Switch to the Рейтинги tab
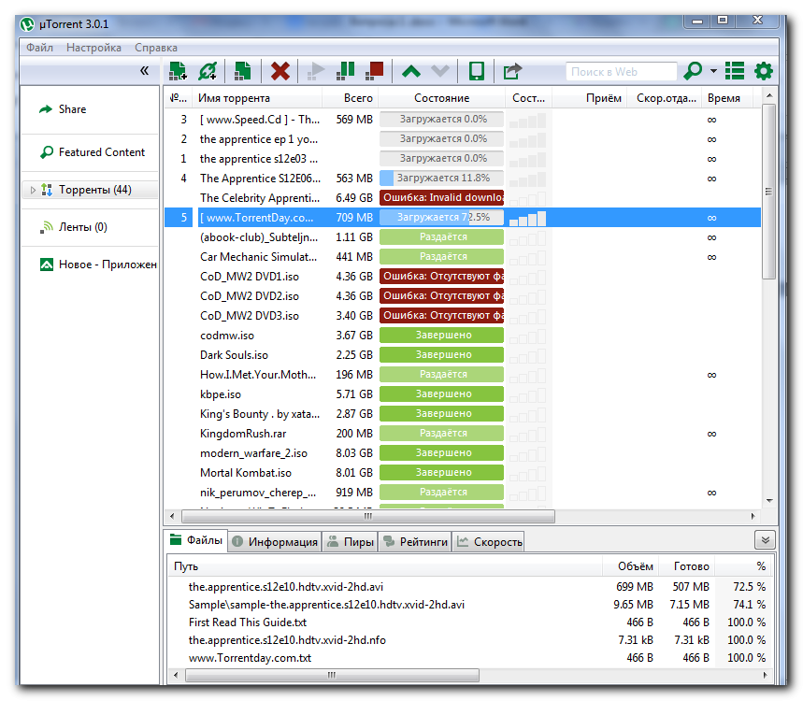The image size is (803, 701). tap(415, 542)
